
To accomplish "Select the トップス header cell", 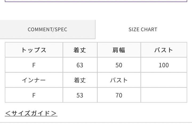I will pyautogui.click(x=34, y=50).
